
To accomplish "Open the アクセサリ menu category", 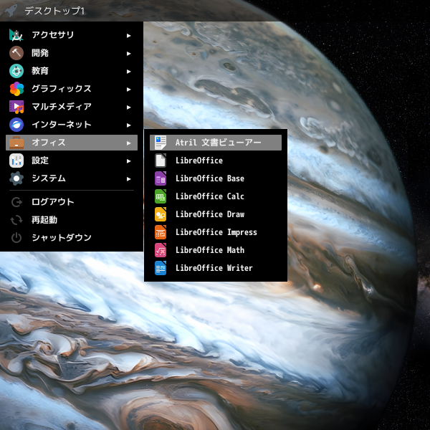I will click(x=72, y=35).
